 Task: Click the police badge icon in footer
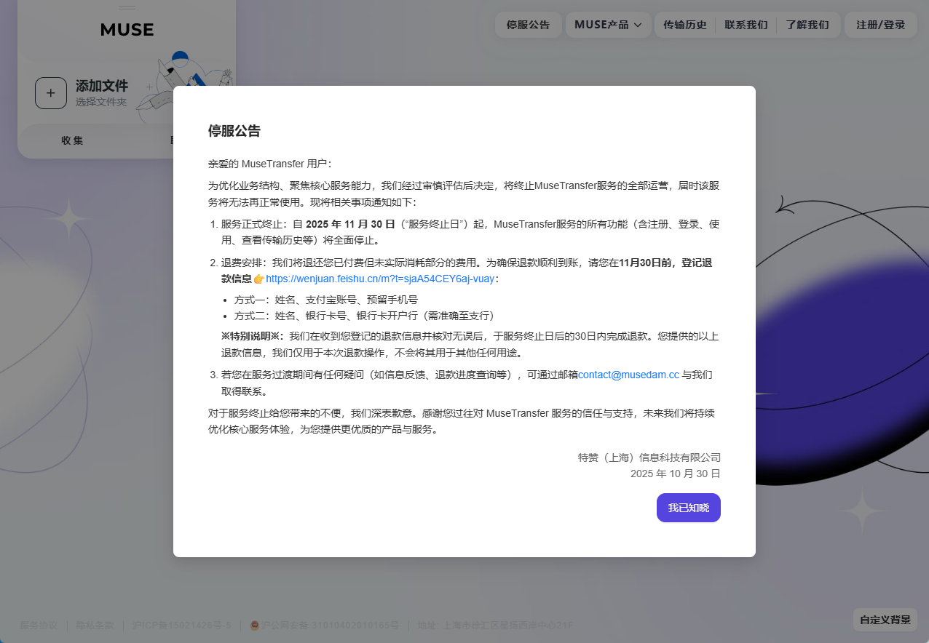pos(255,626)
